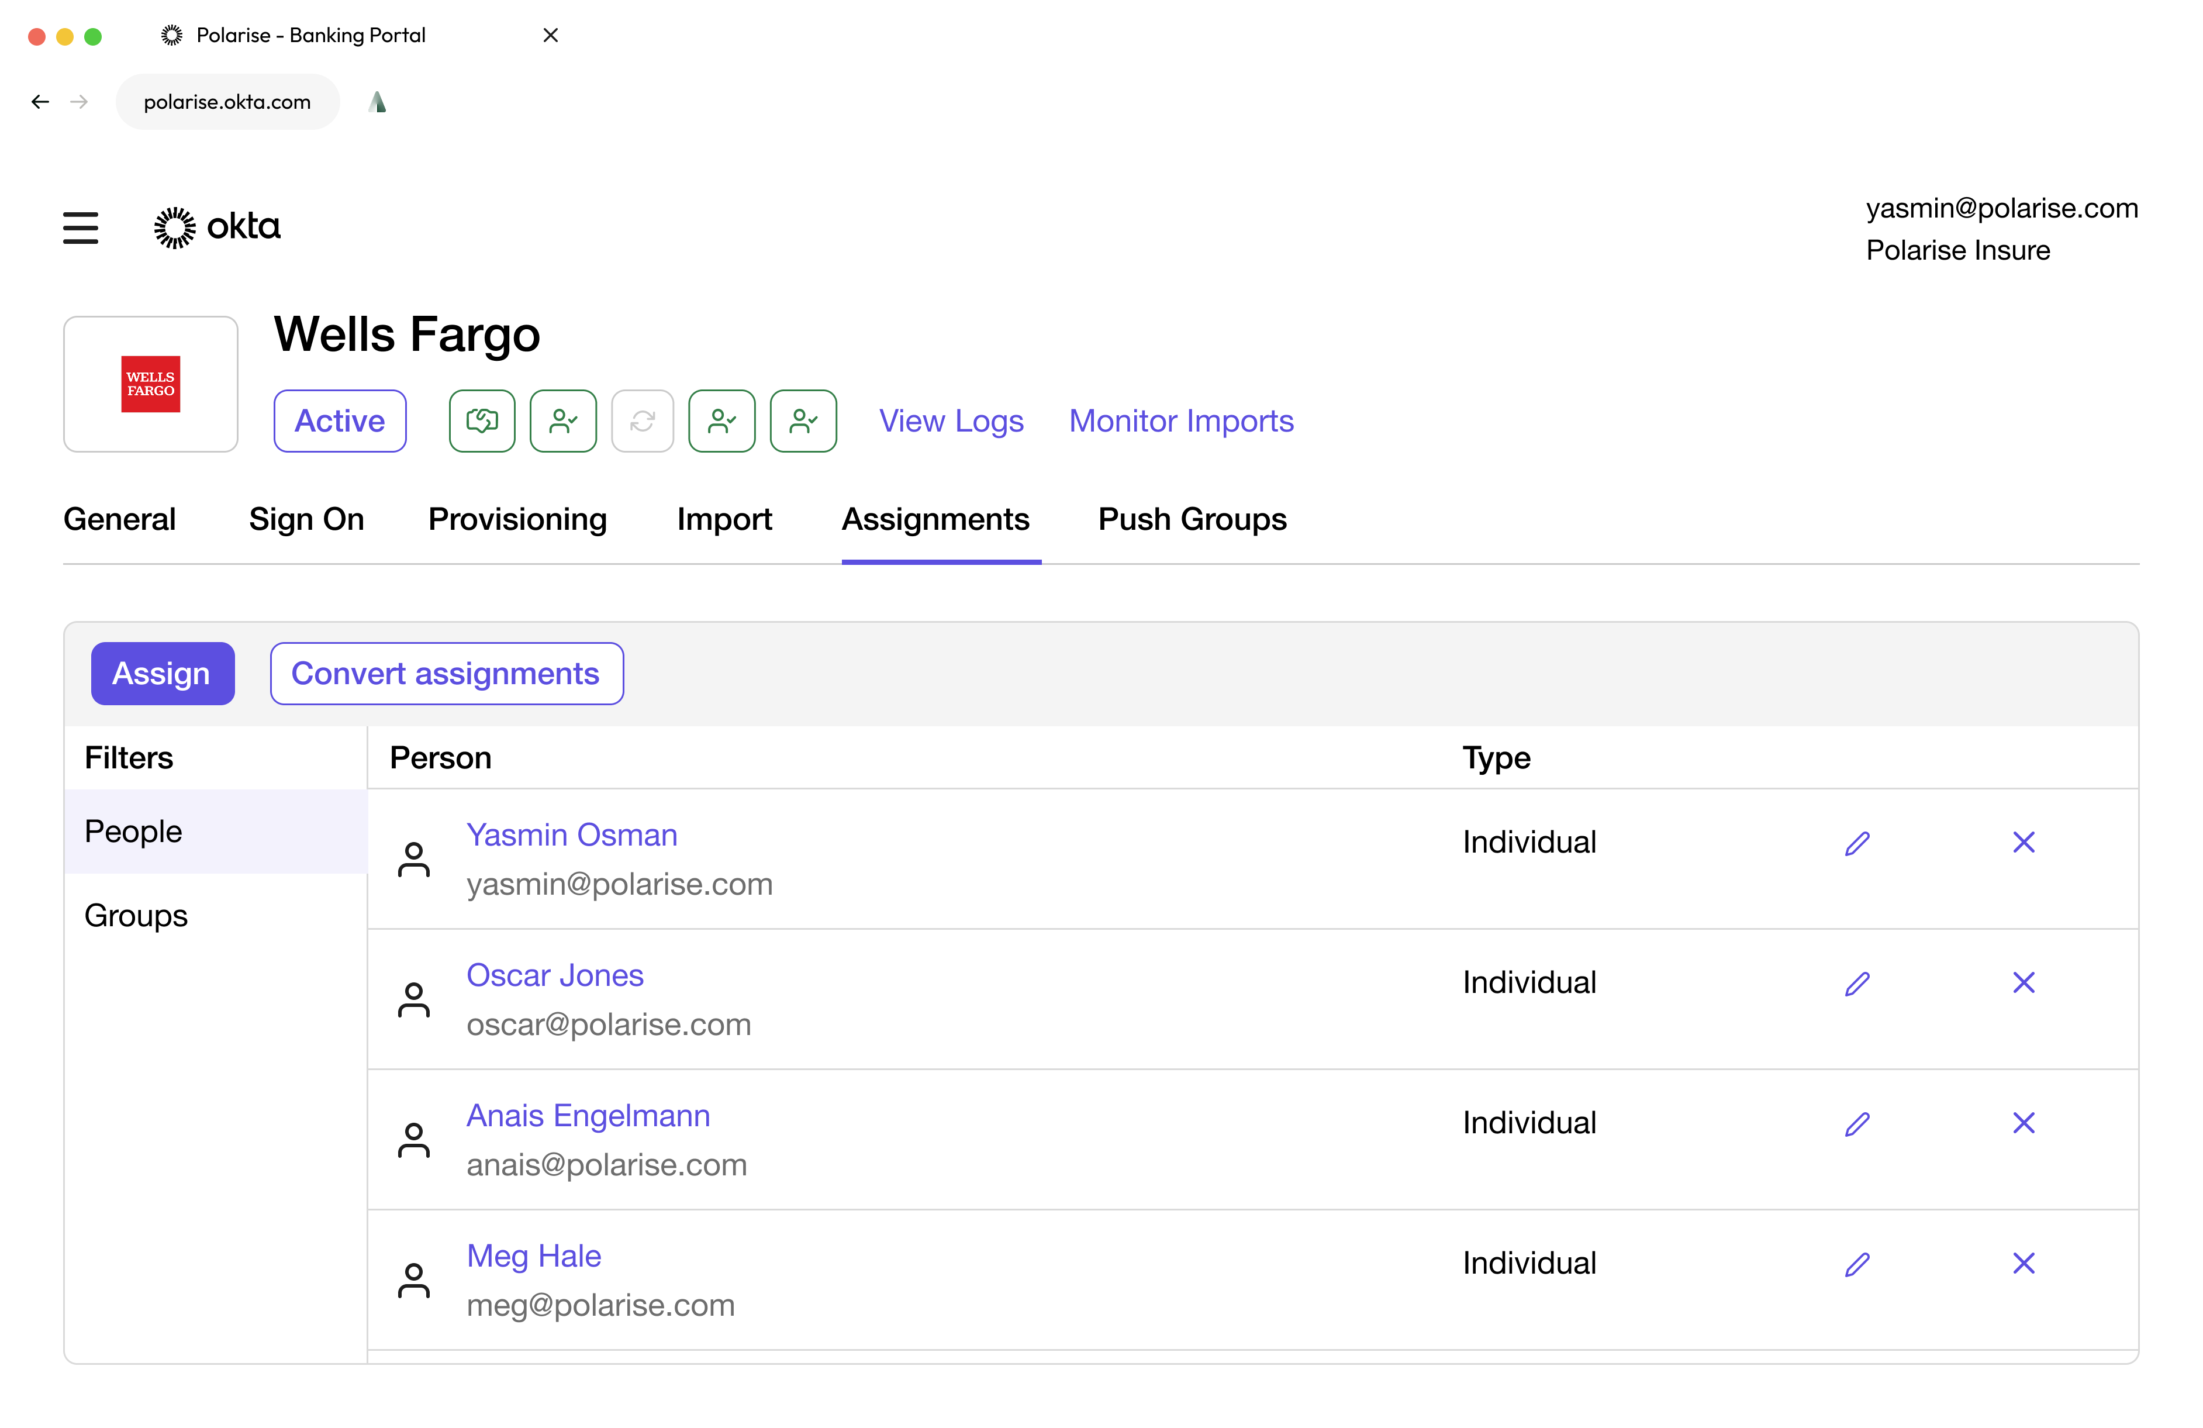Click Individual type in Oscar Jones's row
The width and height of the screenshot is (2203, 1428).
pyautogui.click(x=1529, y=982)
